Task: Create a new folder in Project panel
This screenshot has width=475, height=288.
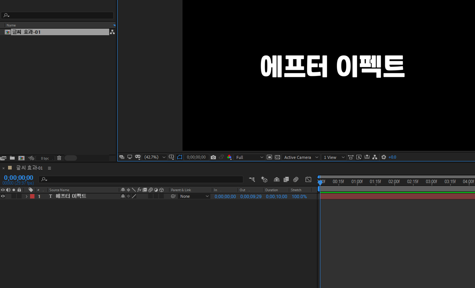Action: click(12, 158)
